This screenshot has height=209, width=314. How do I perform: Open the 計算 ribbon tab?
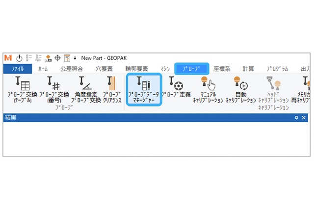[248, 69]
